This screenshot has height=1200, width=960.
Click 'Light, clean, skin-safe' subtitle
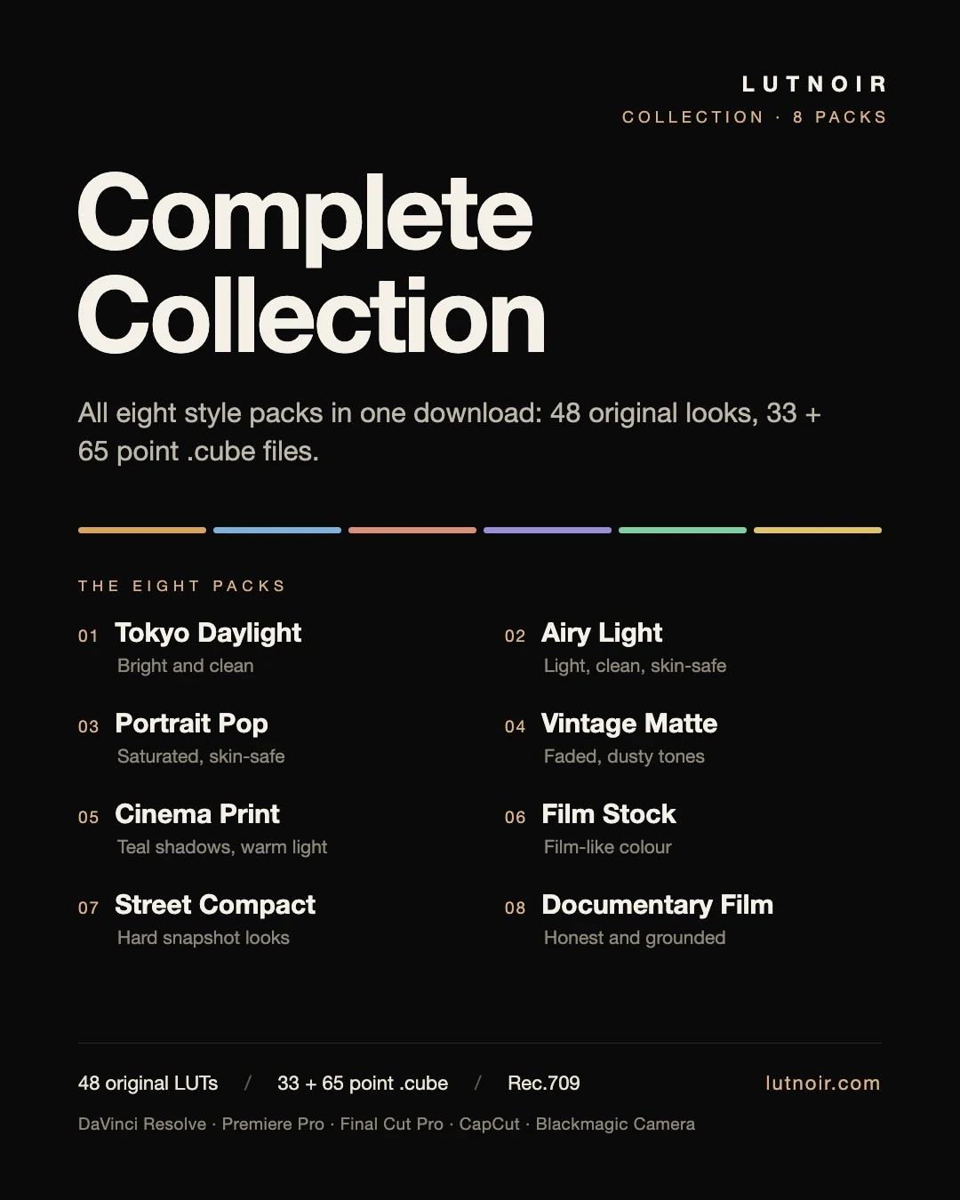635,666
